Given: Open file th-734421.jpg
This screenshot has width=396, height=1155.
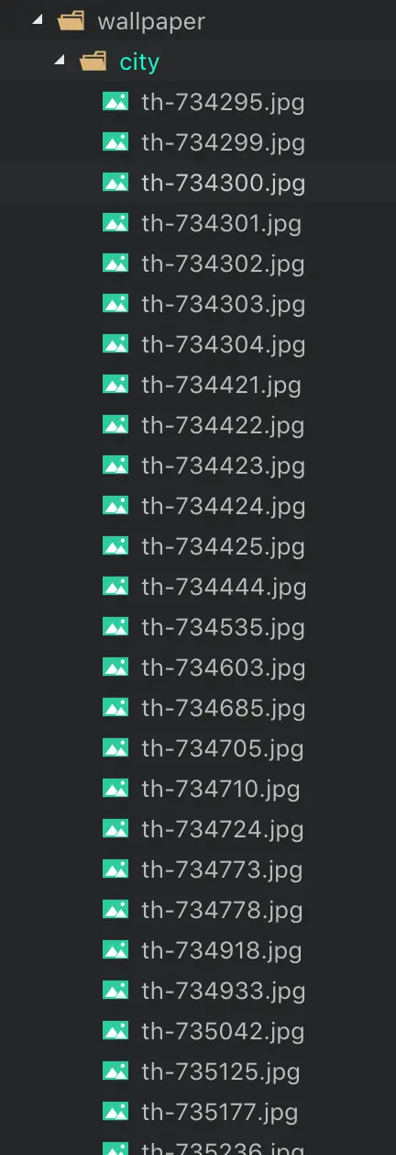Looking at the screenshot, I should coord(222,385).
